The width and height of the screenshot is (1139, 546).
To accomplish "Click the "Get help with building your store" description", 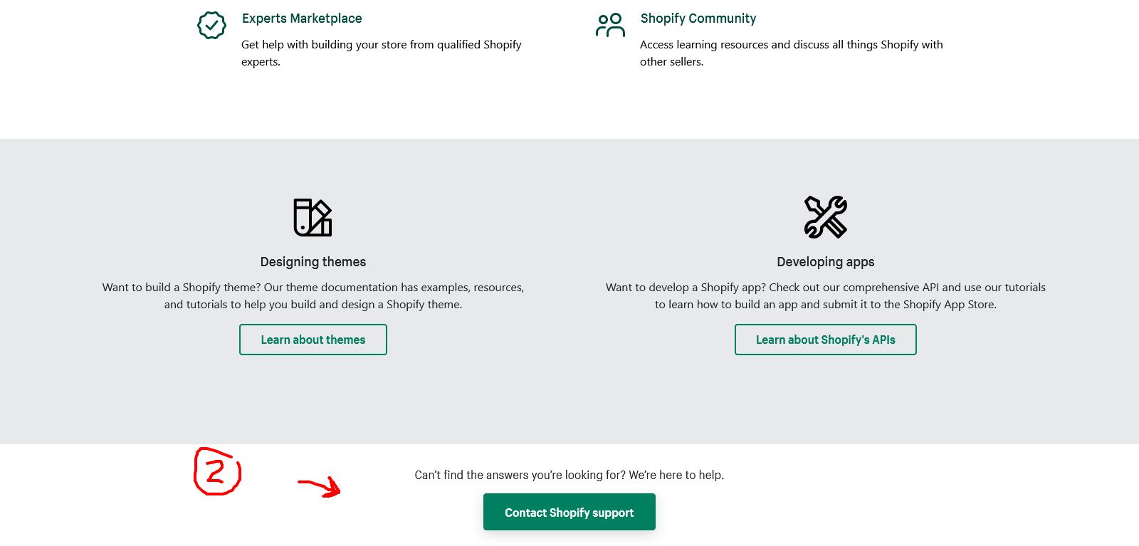I will [x=381, y=45].
